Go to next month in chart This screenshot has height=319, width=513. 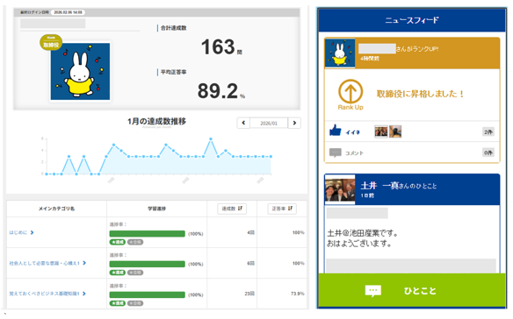point(294,123)
